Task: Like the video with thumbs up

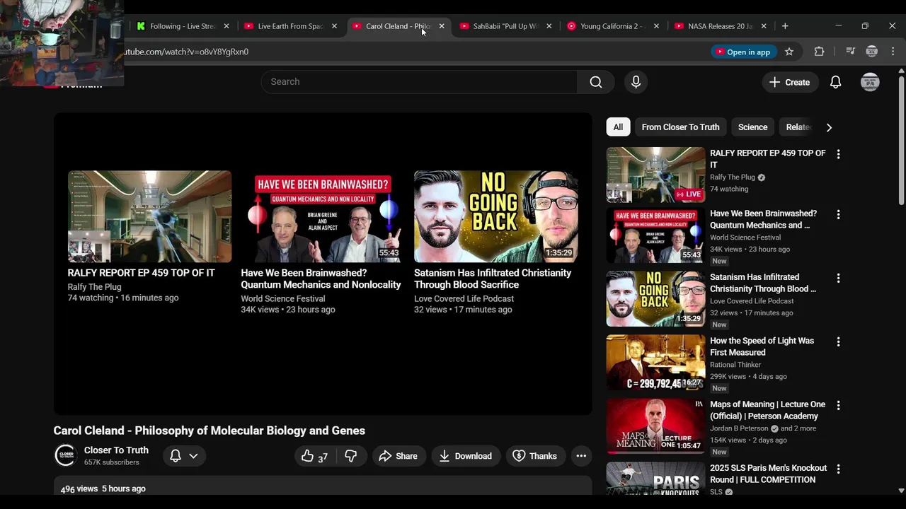Action: coord(314,456)
